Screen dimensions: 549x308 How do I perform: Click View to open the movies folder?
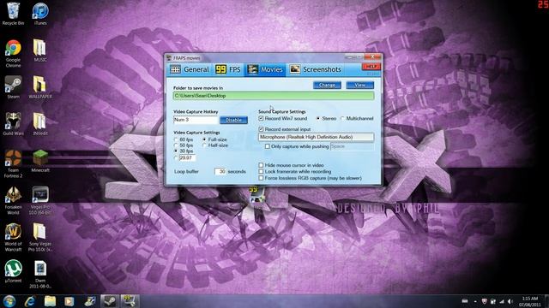[360, 85]
